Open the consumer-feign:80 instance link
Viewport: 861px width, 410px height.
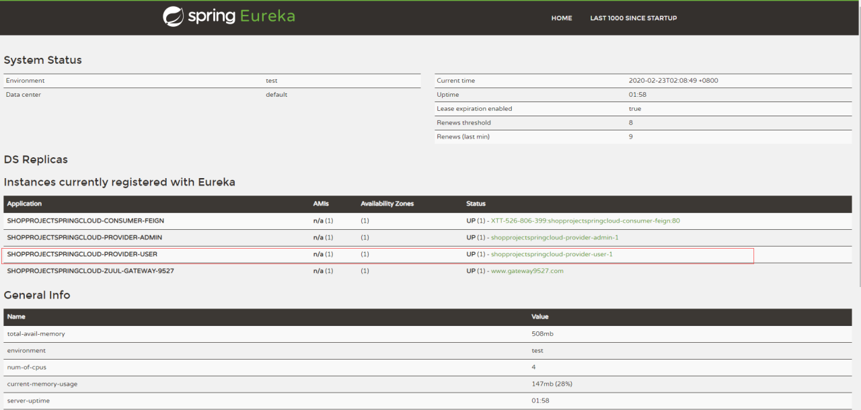click(x=585, y=220)
